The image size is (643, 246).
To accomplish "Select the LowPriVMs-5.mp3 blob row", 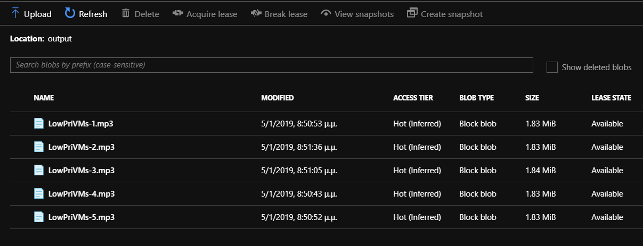I will click(321, 217).
